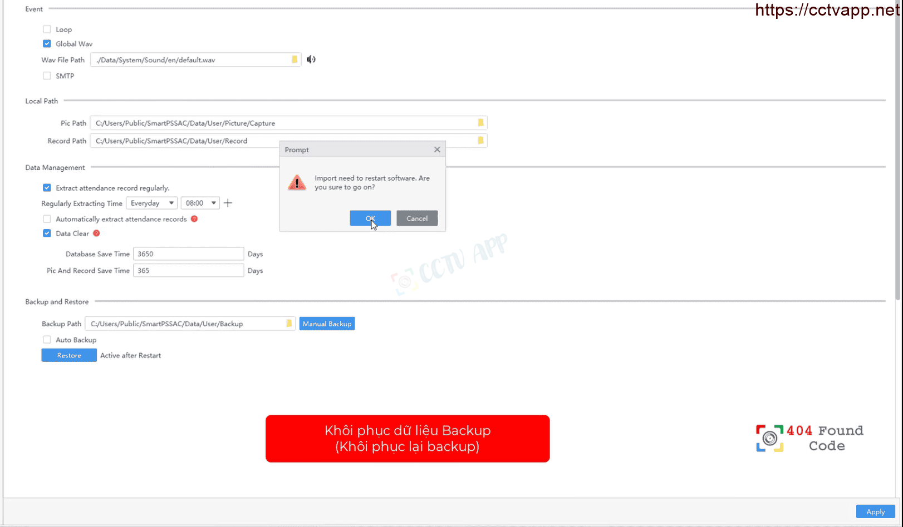Viewport: 903px width, 527px height.
Task: Confirm restart with OK button
Action: tap(370, 218)
